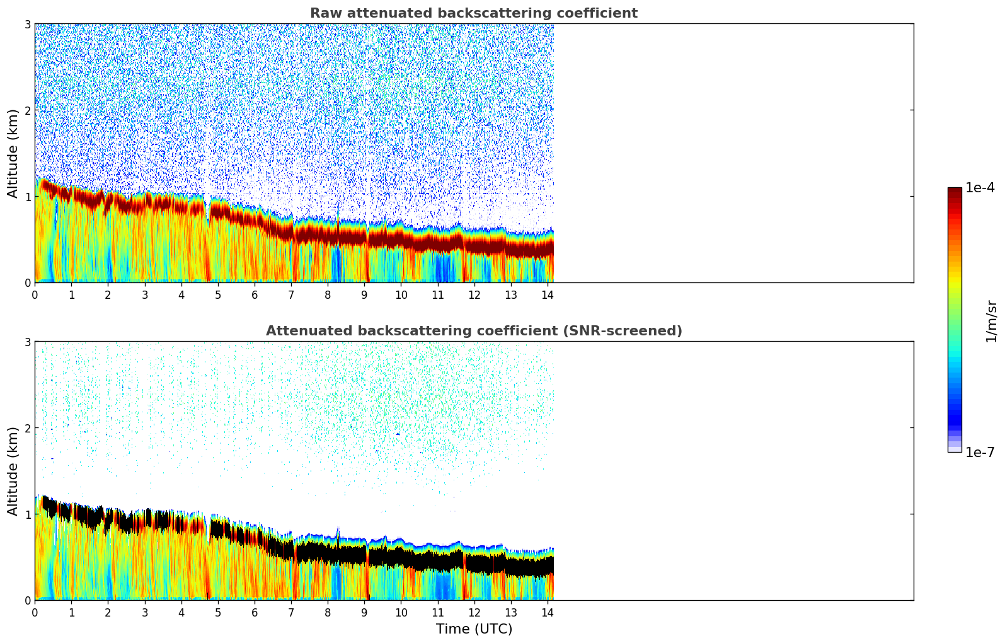Click time tick "6" under the bottom plot
Viewport: 1005px width, 643px height.
255,612
